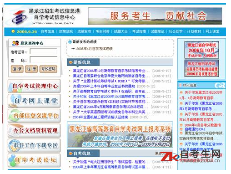Open 关于加强电大注册视听生考试监督 link
Screen dimensions: 231x174
(x=111, y=162)
